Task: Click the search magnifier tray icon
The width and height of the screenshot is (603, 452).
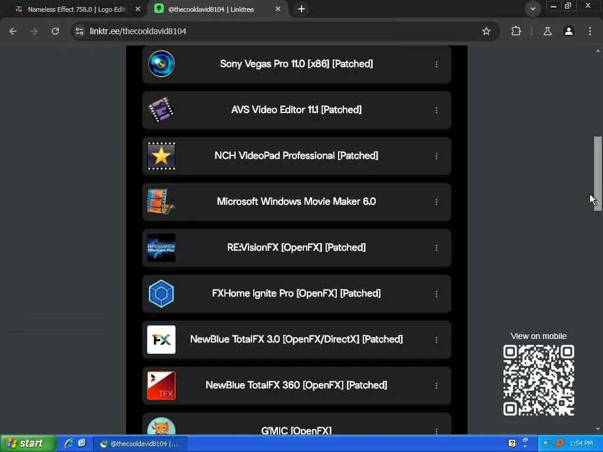Action: pyautogui.click(x=559, y=444)
